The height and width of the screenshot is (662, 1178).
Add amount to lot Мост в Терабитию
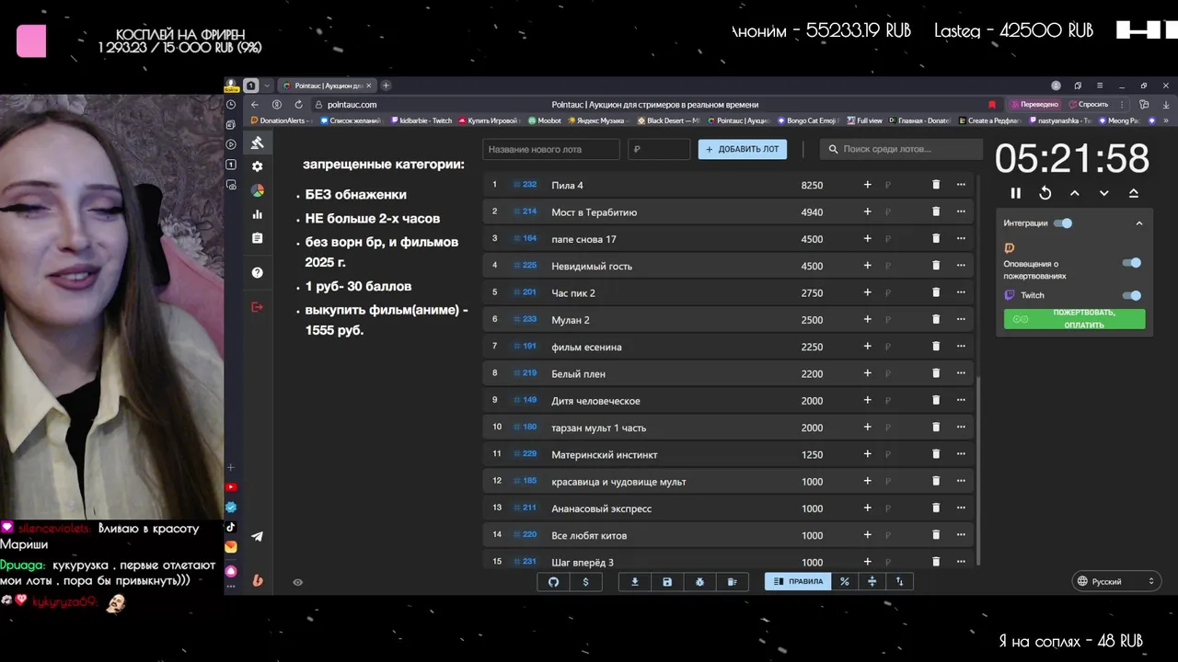[867, 211]
